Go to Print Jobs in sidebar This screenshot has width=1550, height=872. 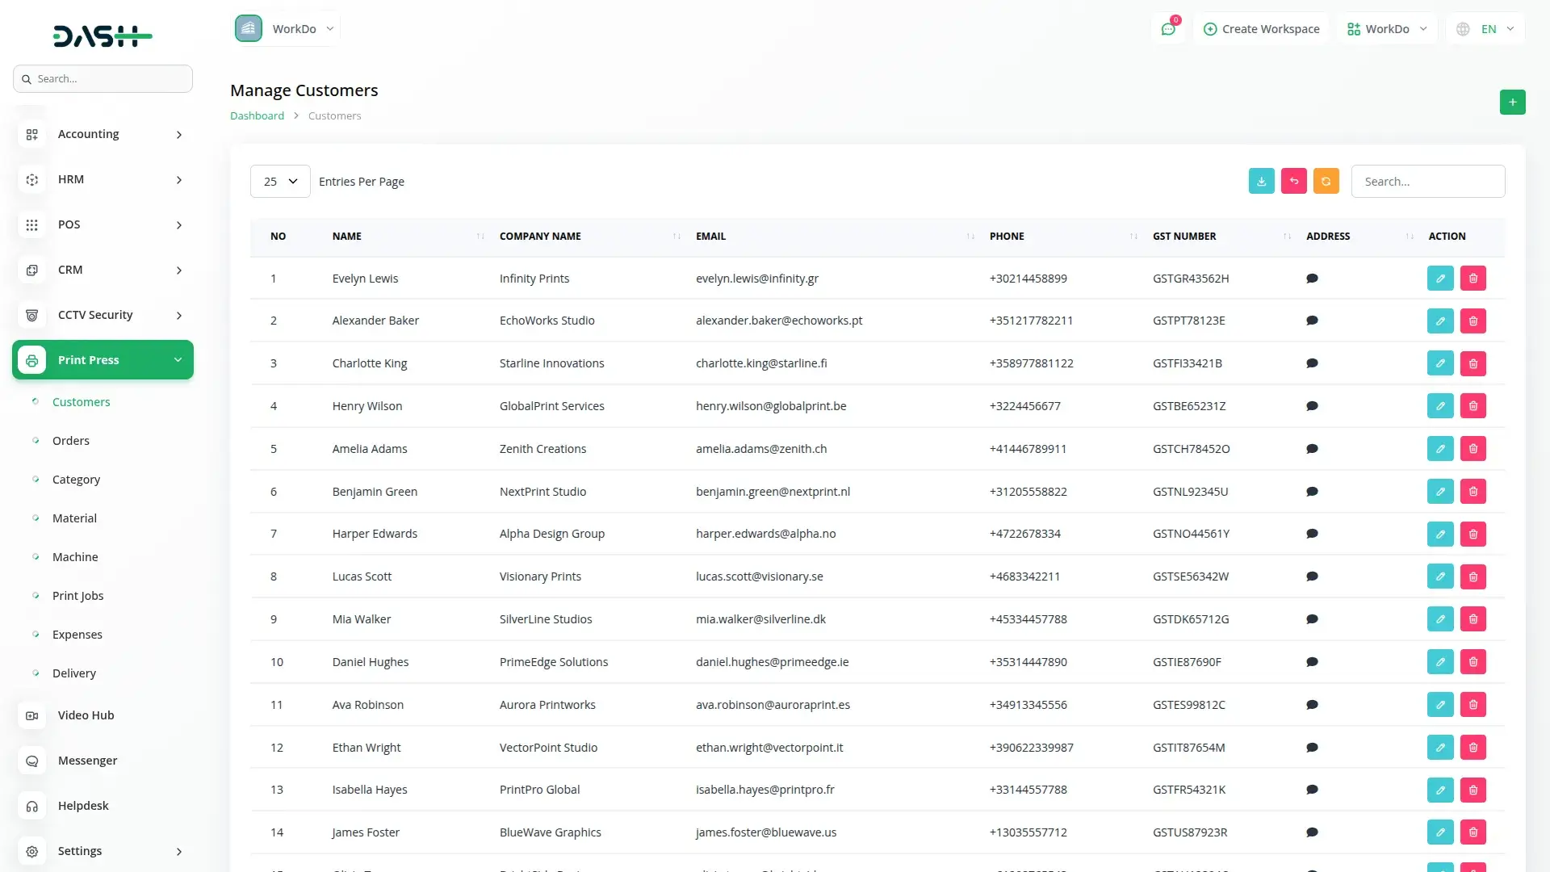point(77,596)
